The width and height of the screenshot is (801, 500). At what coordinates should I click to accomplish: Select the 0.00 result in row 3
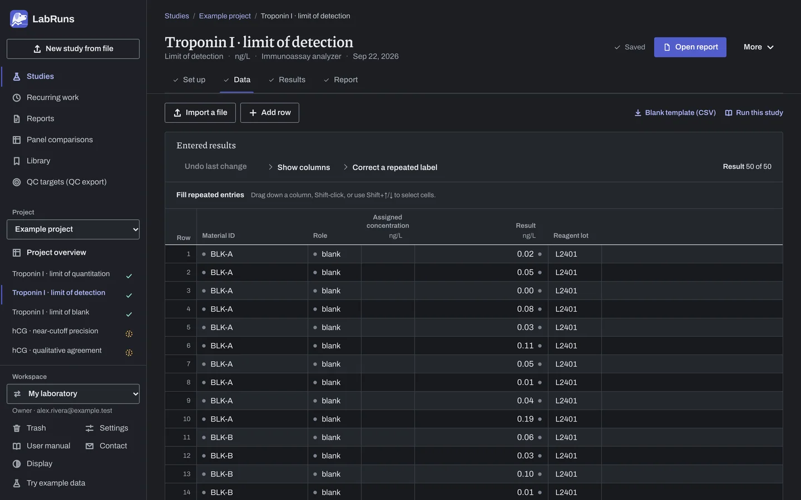pos(481,291)
